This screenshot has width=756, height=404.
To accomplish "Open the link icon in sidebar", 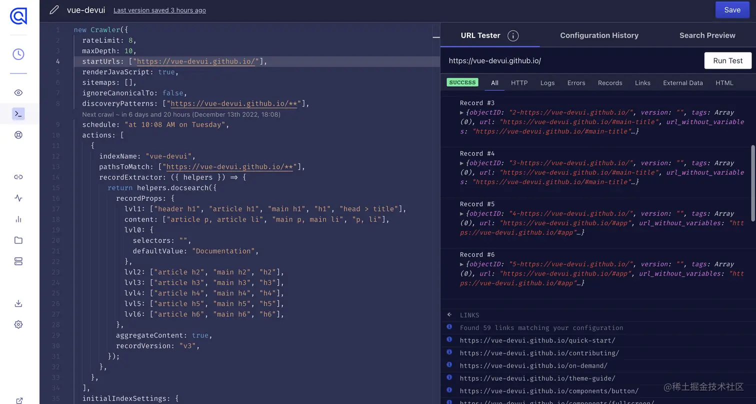I will click(18, 177).
